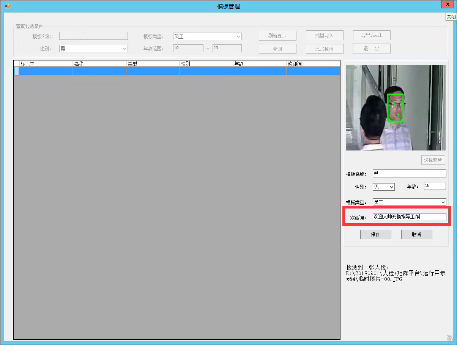Click the 导出Excel button
Viewport: 457px width, 345px height.
(x=371, y=35)
